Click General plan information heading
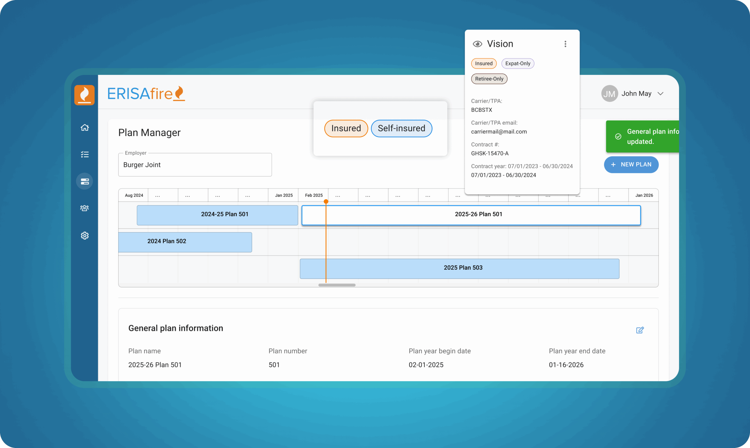The height and width of the screenshot is (448, 750). (175, 328)
